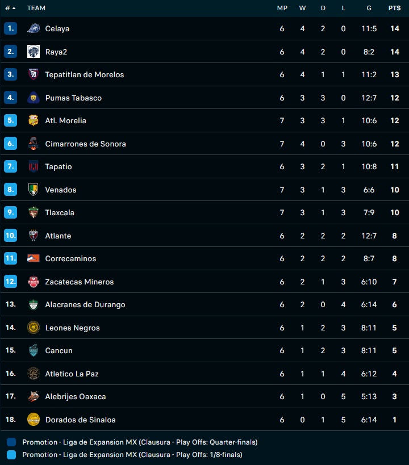Click the Leones Negros round emblem
Image resolution: width=409 pixels, height=465 pixels.
[x=34, y=328]
